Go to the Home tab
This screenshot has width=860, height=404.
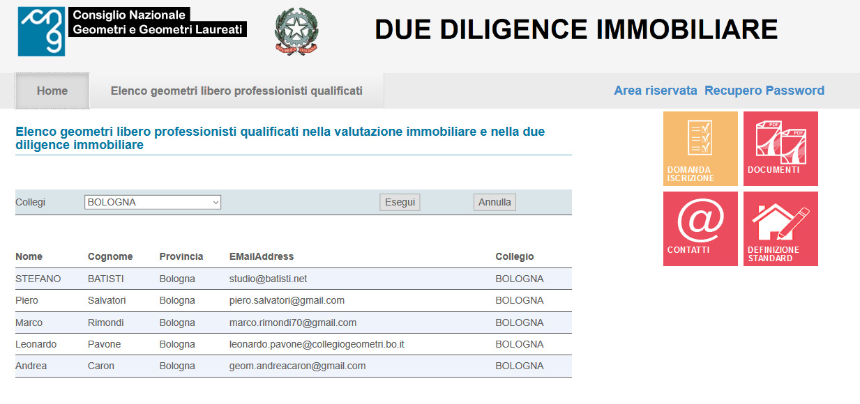pyautogui.click(x=52, y=91)
